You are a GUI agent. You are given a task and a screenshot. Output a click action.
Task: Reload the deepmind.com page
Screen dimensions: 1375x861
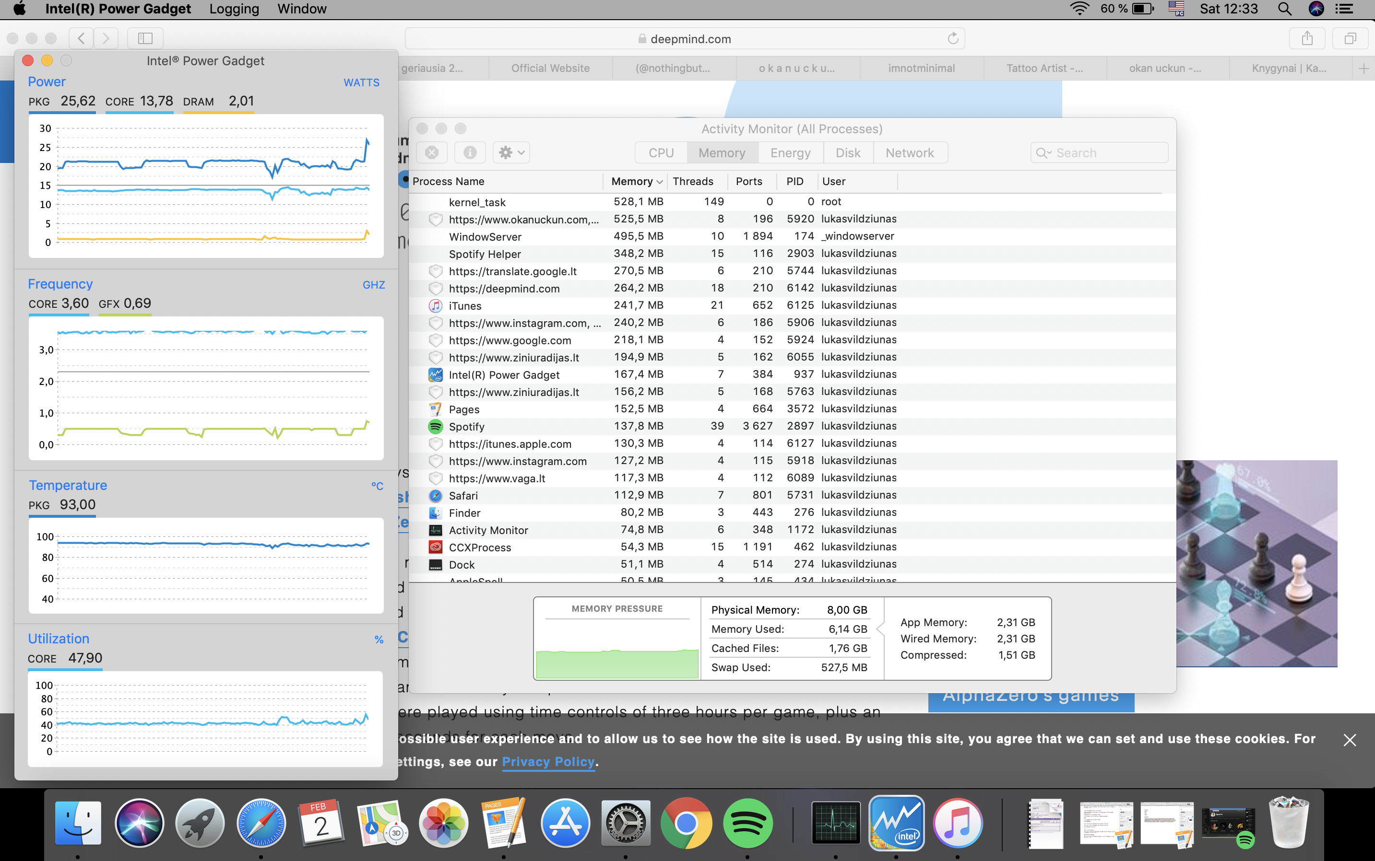tap(953, 38)
